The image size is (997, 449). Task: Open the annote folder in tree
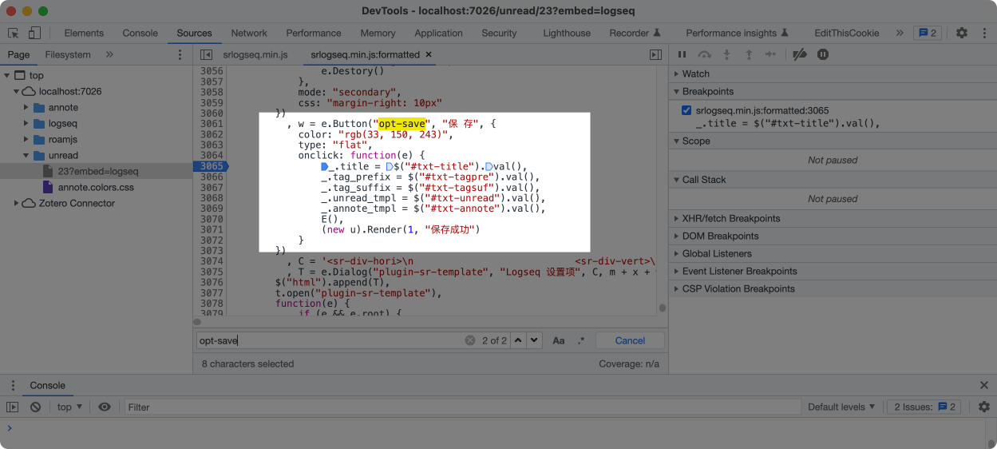pyautogui.click(x=63, y=107)
